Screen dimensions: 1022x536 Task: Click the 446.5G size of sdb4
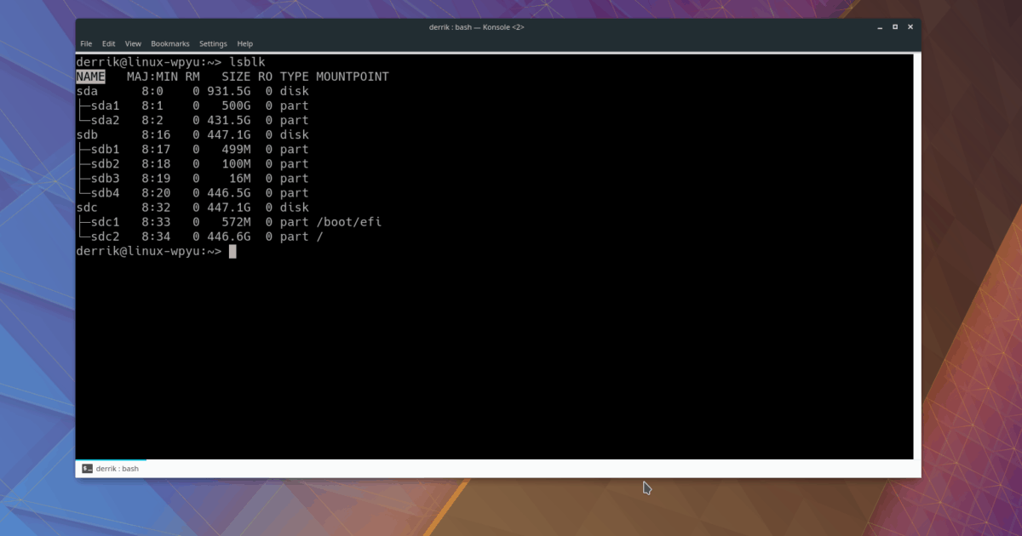point(229,192)
